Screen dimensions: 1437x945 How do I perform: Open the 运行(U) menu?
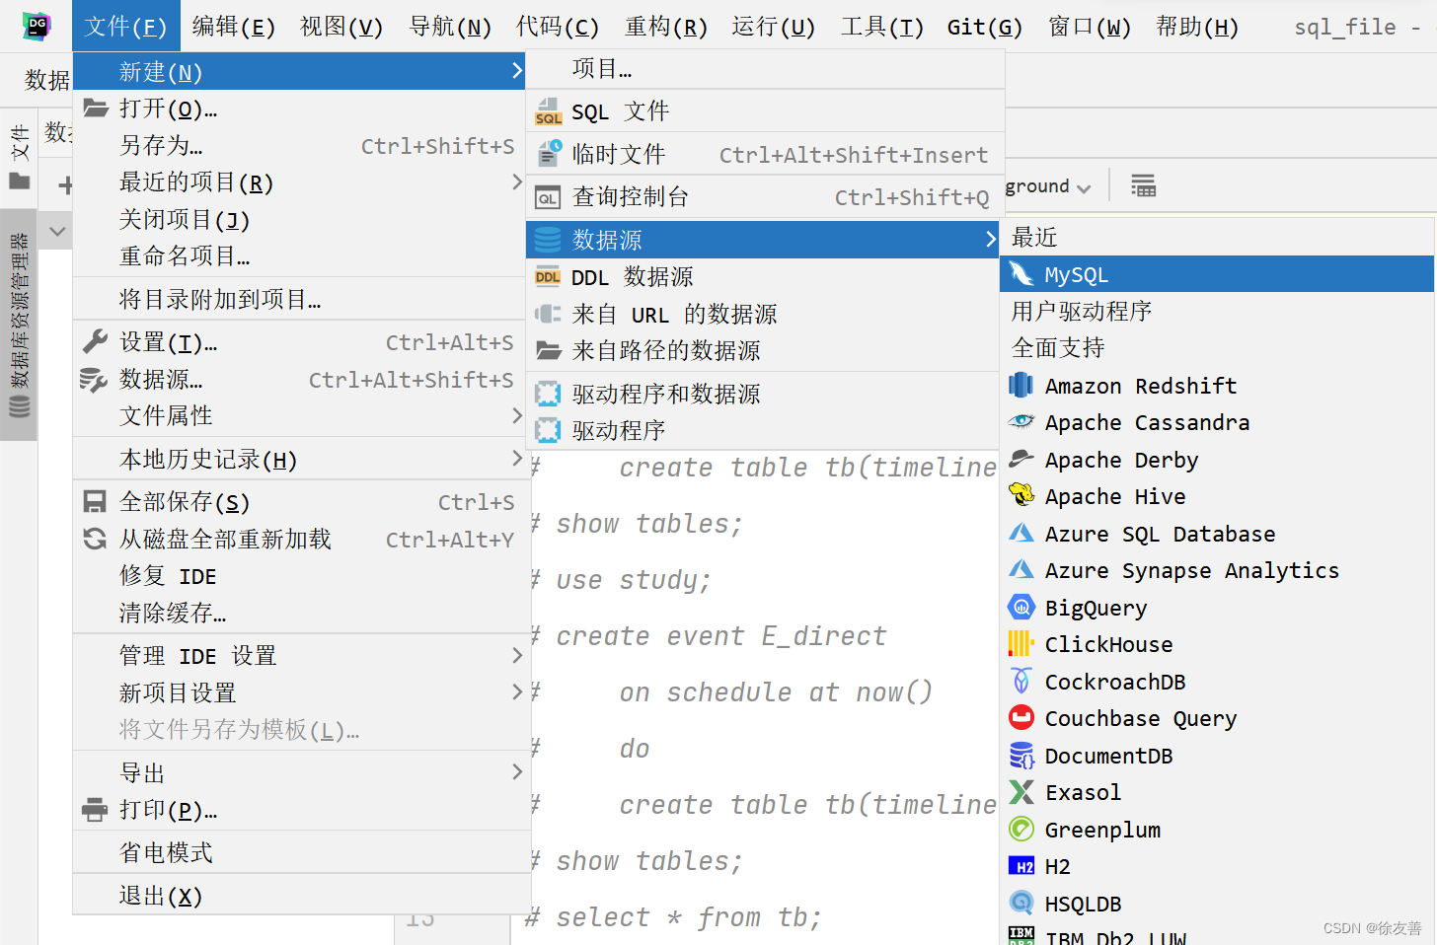pyautogui.click(x=774, y=27)
